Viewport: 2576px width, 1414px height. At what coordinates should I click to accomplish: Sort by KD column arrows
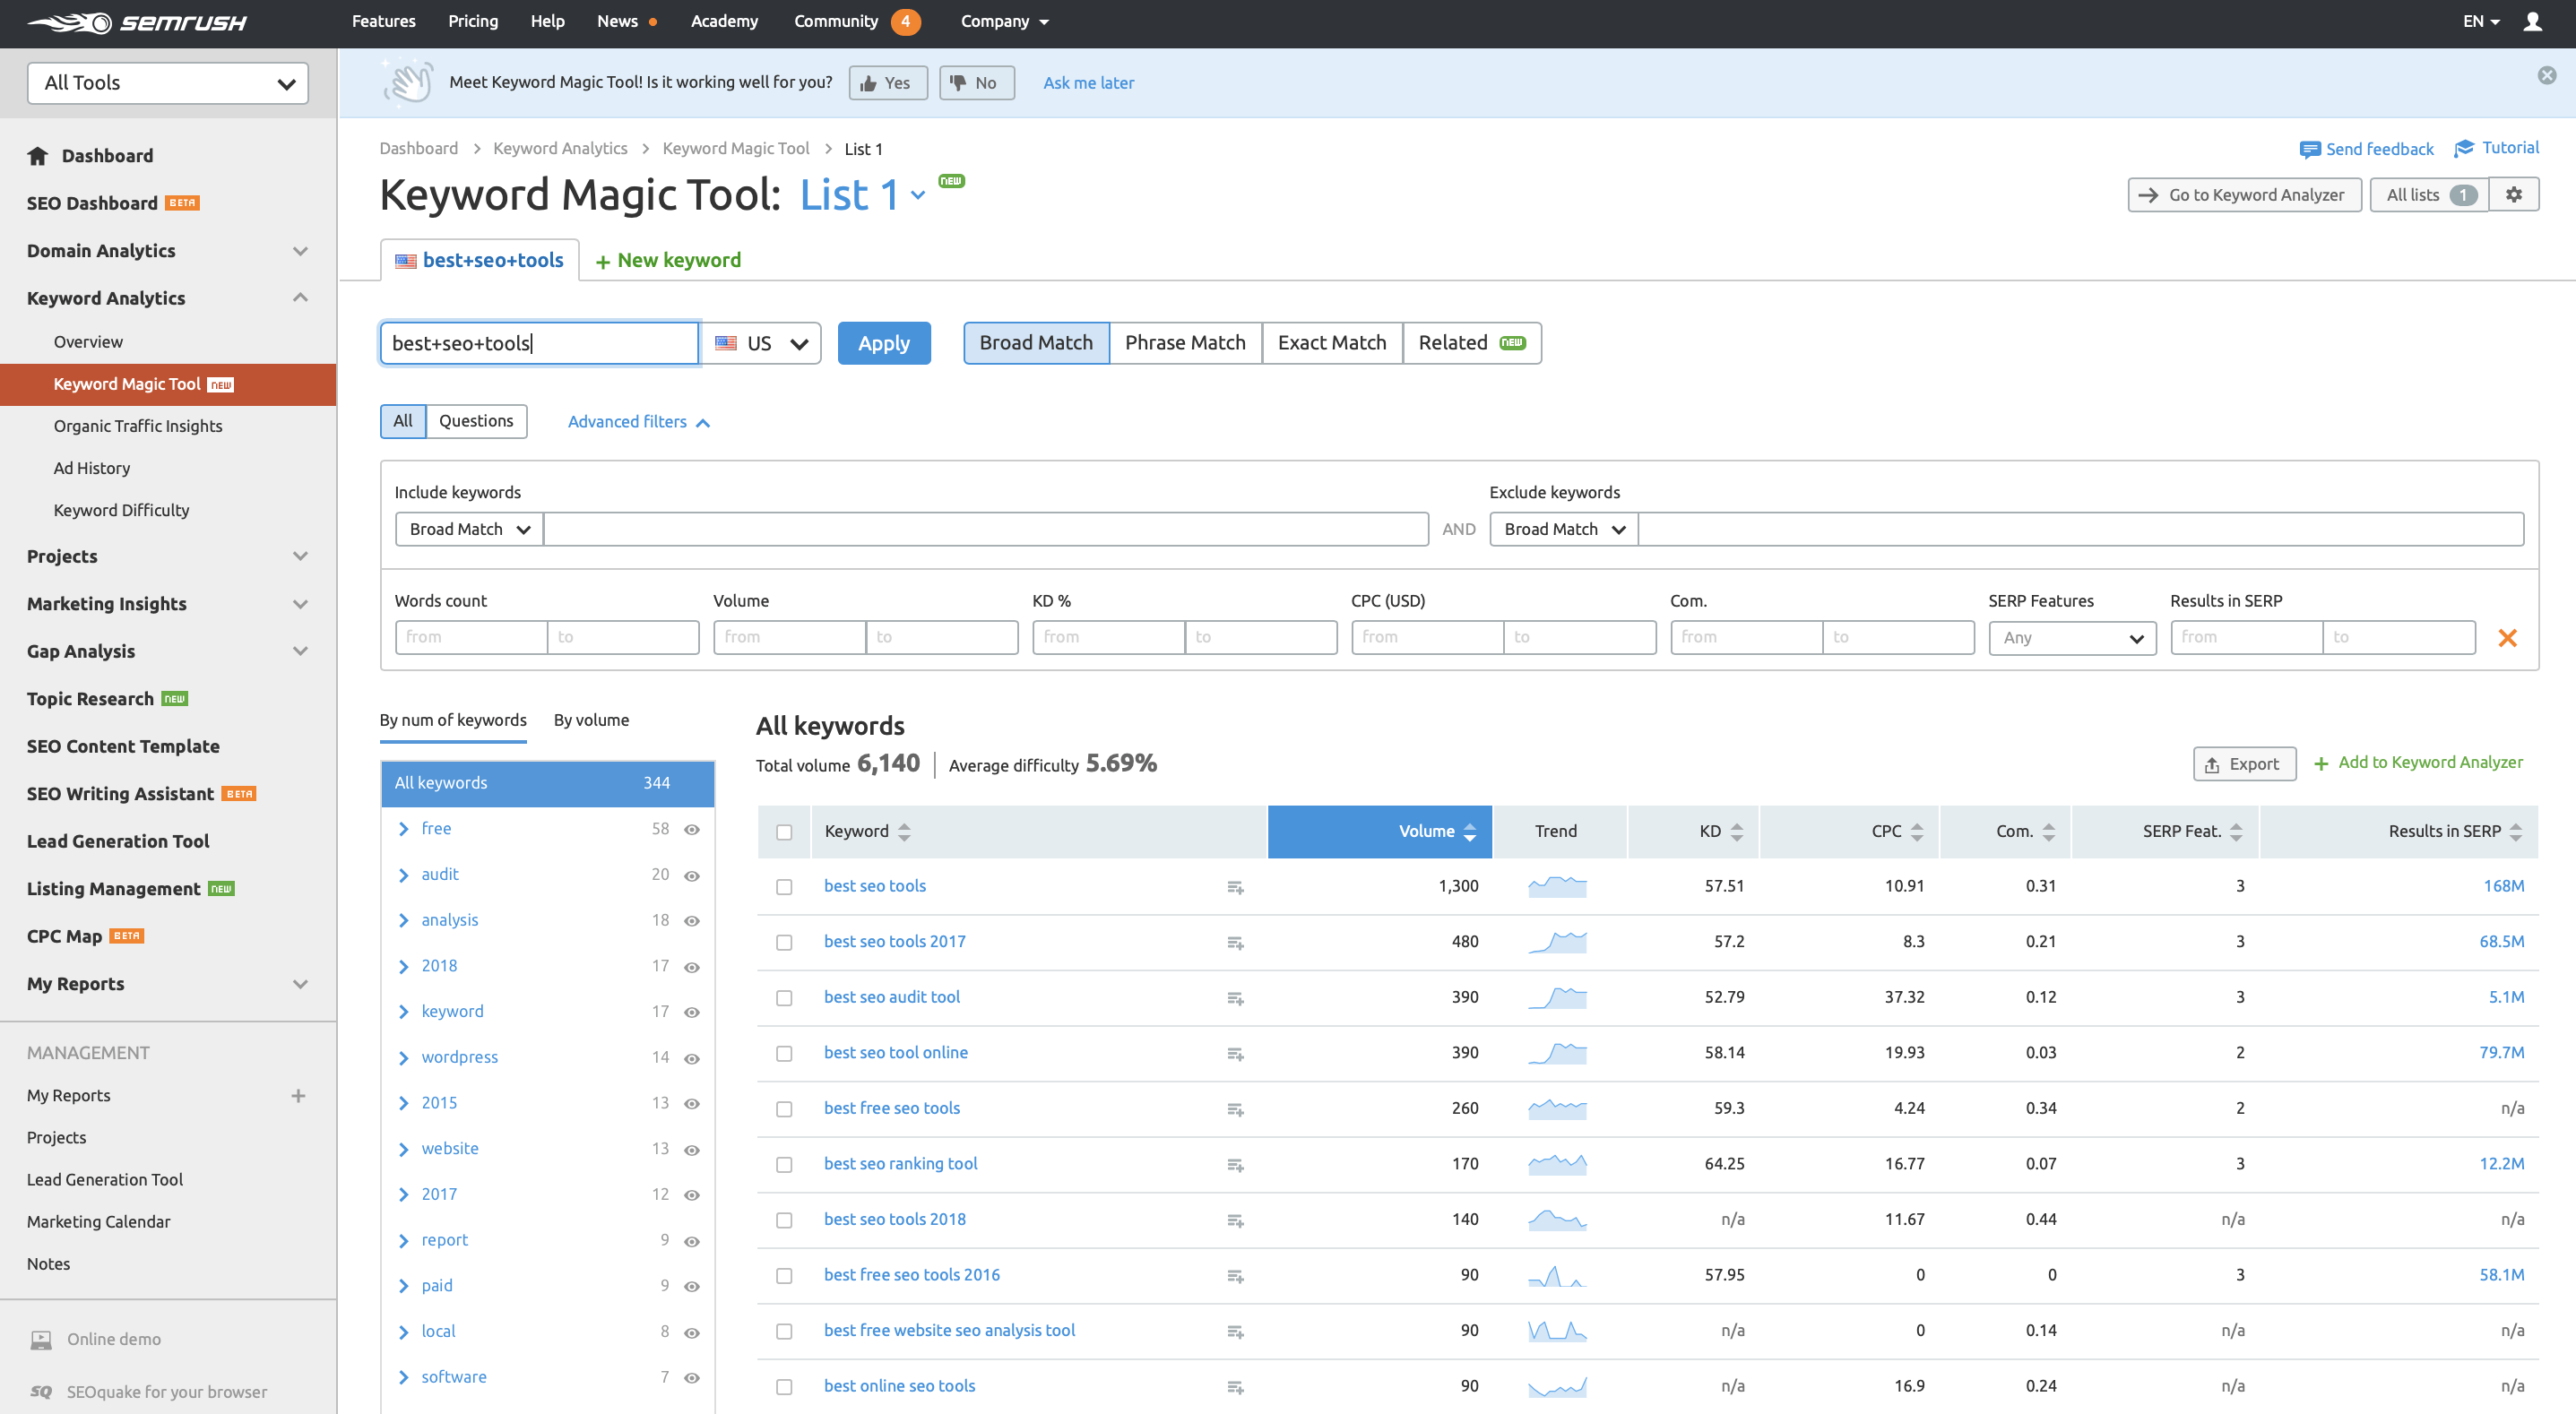pos(1736,832)
